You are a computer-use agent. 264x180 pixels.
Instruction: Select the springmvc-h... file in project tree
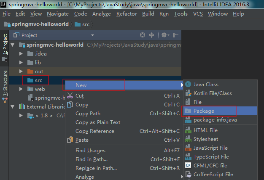point(46,98)
